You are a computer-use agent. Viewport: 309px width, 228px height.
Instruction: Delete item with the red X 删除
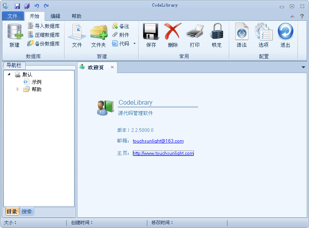pos(173,35)
